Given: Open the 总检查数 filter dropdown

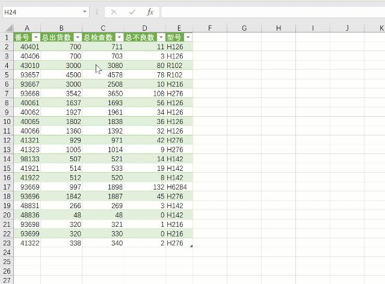Looking at the screenshot, I should (119, 37).
